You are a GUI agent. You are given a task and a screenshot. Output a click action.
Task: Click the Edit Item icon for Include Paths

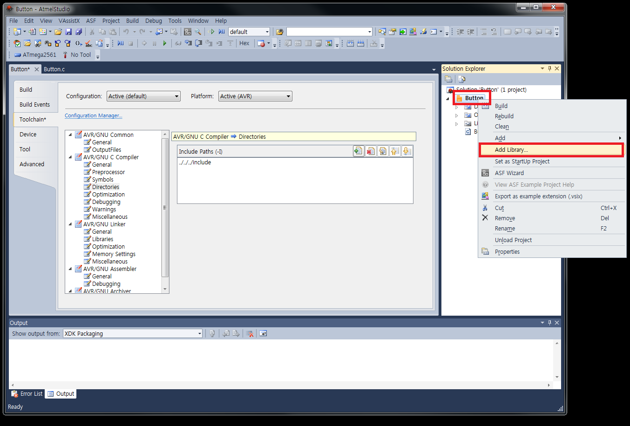coord(383,151)
